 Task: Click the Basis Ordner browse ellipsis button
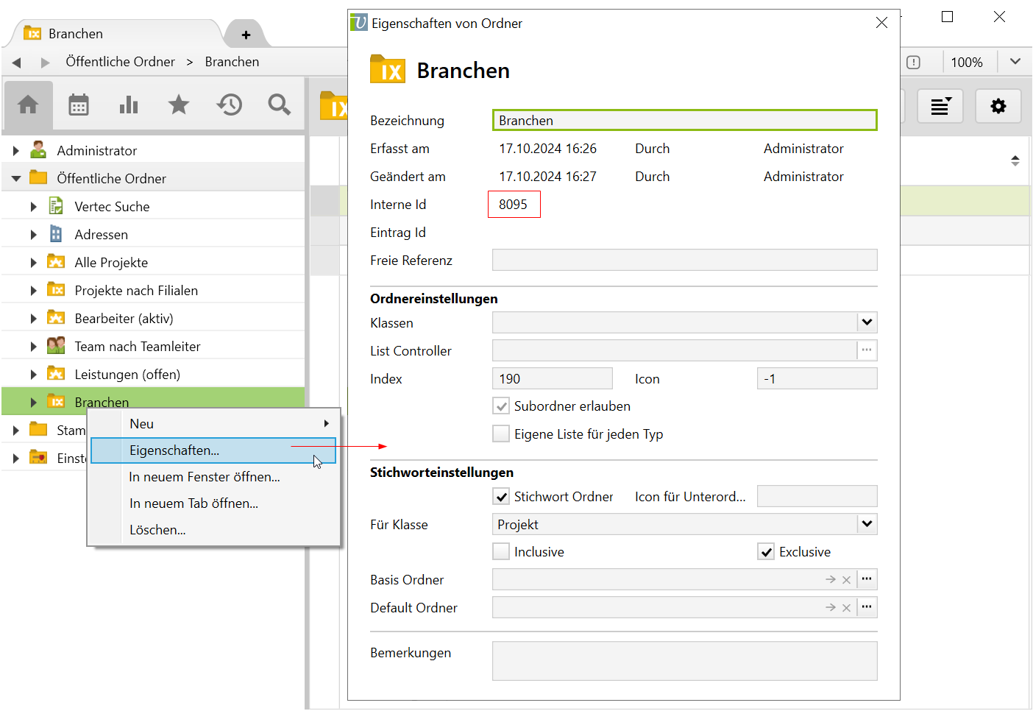pos(867,579)
